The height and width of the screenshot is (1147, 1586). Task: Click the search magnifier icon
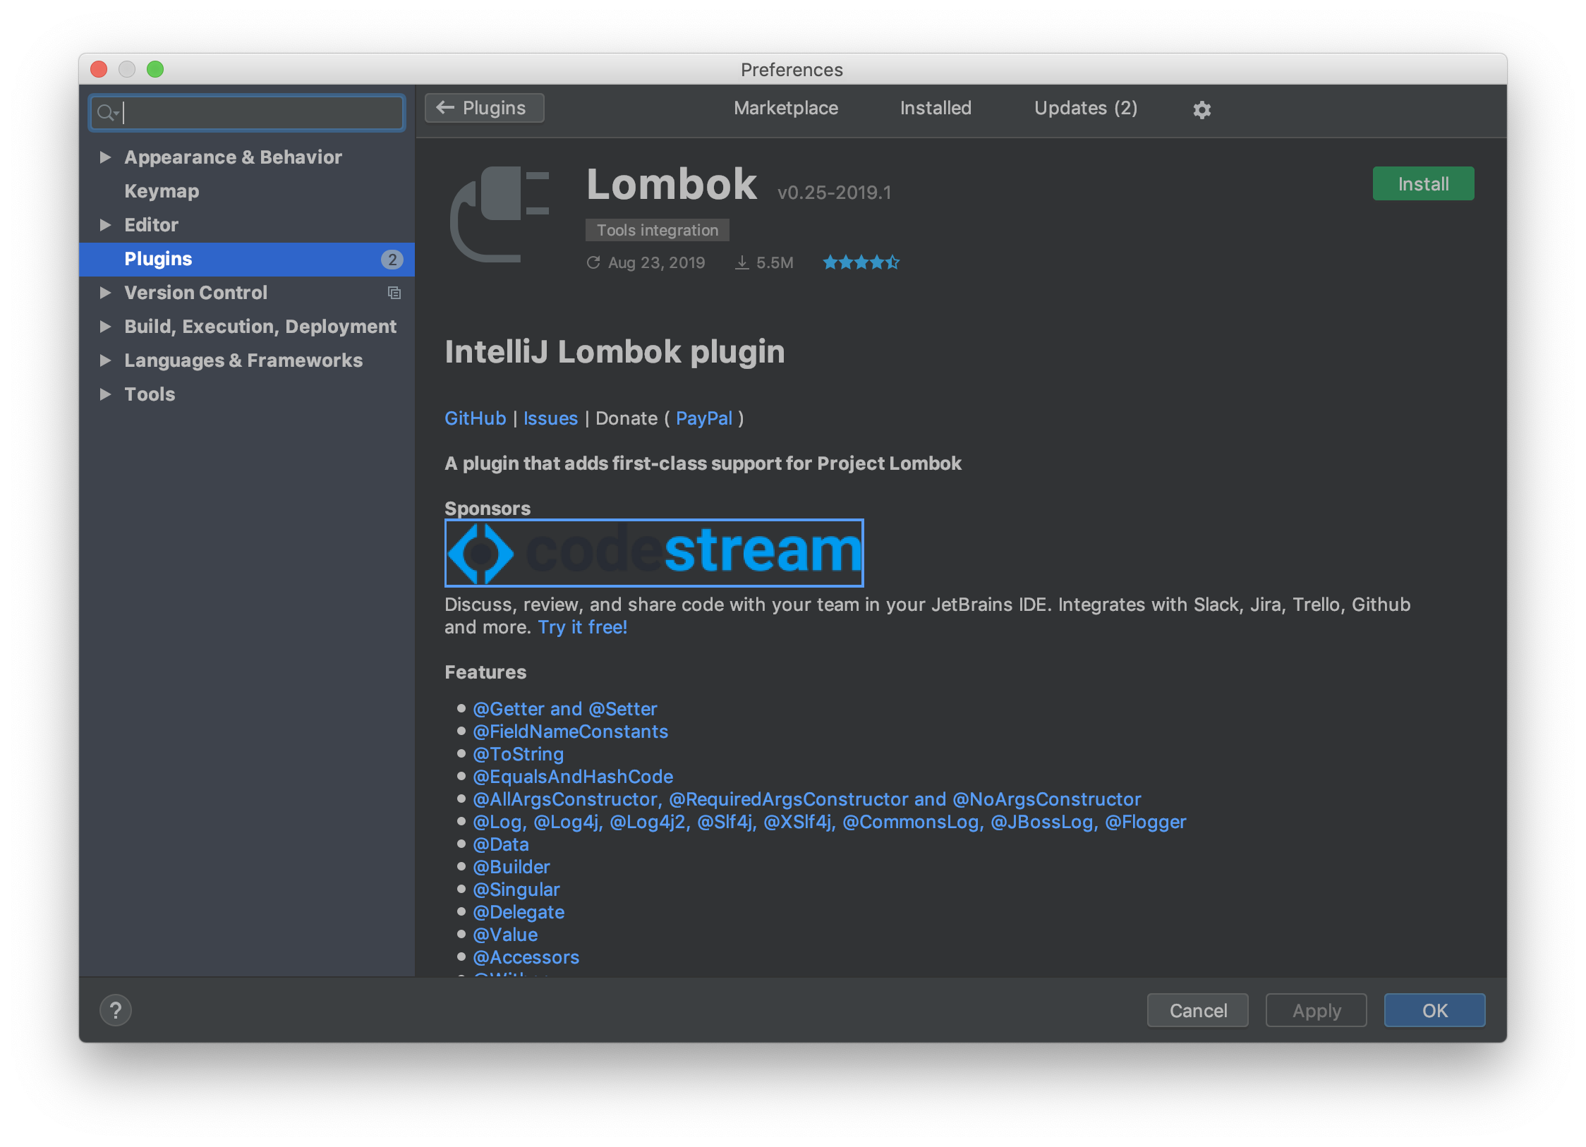coord(106,112)
